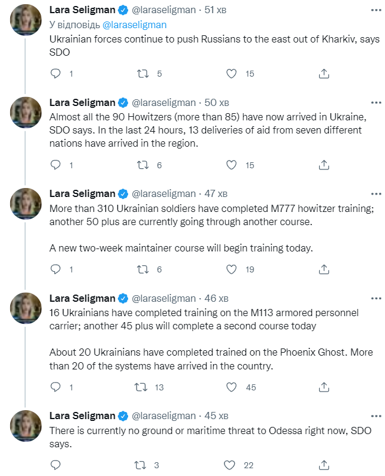Image resolution: width=385 pixels, height=476 pixels.
Task: Open more options on 90 Howitzers tweet
Action: click(x=375, y=102)
